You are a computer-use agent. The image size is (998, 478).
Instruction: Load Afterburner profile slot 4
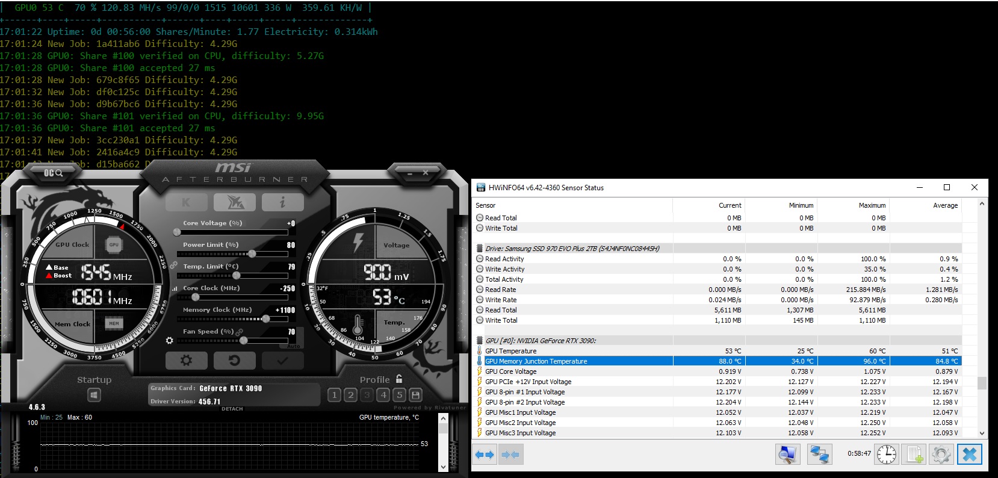click(x=383, y=395)
